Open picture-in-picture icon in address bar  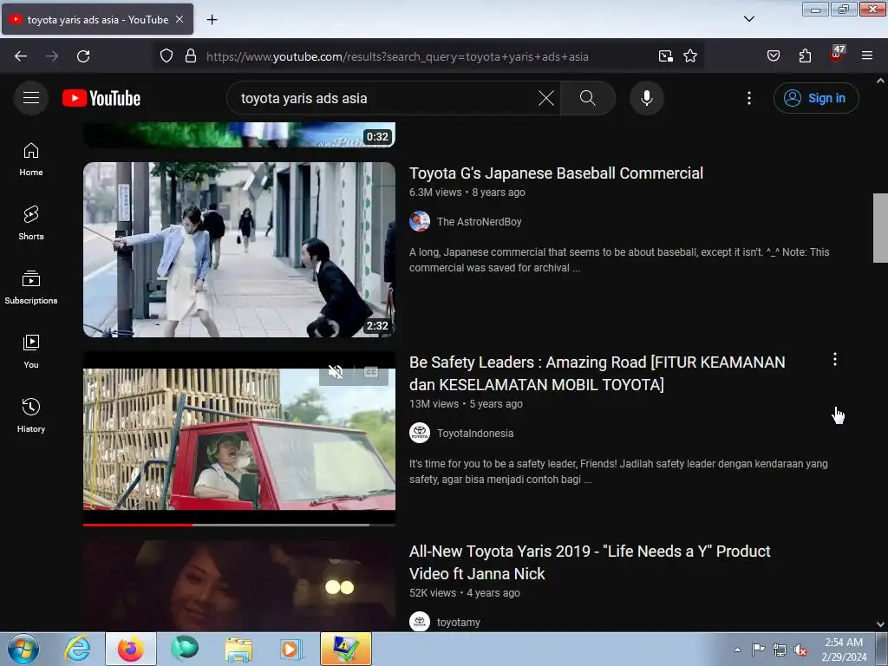(x=665, y=56)
